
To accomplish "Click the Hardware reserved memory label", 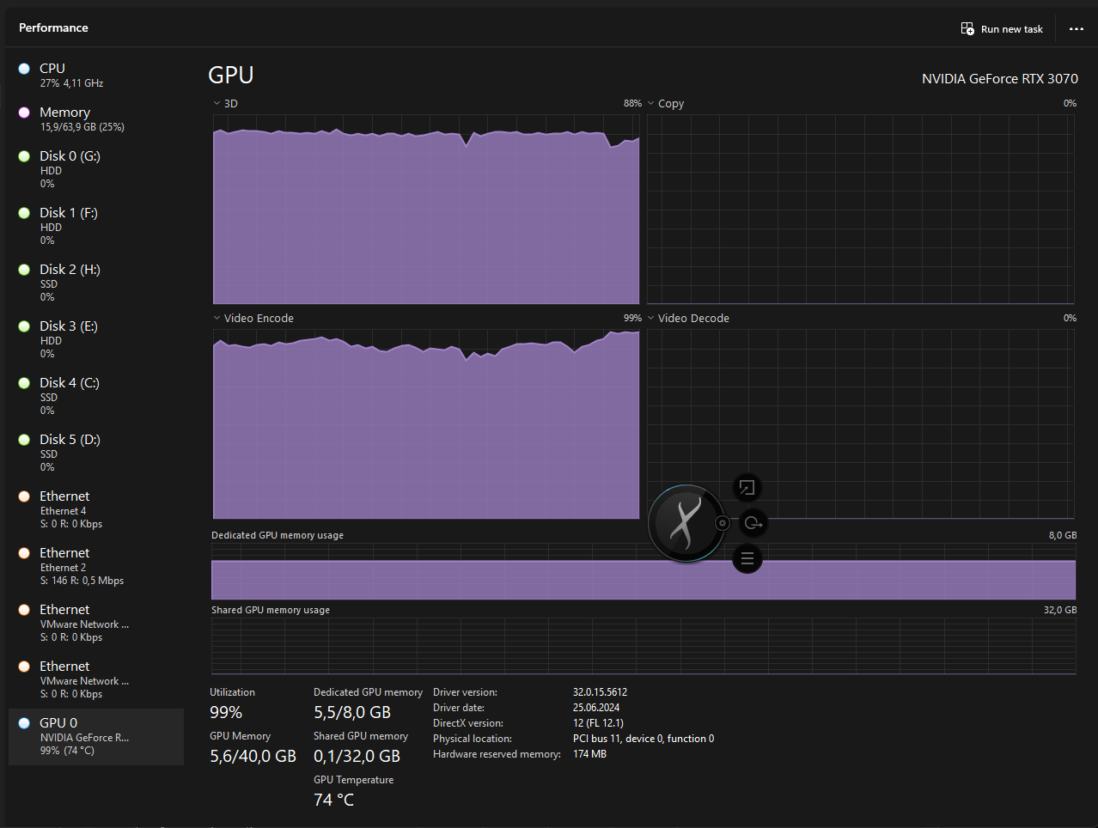I will [x=497, y=754].
